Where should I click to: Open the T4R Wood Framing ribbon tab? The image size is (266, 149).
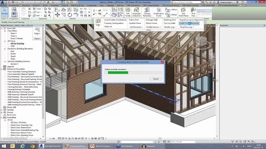click(x=170, y=5)
